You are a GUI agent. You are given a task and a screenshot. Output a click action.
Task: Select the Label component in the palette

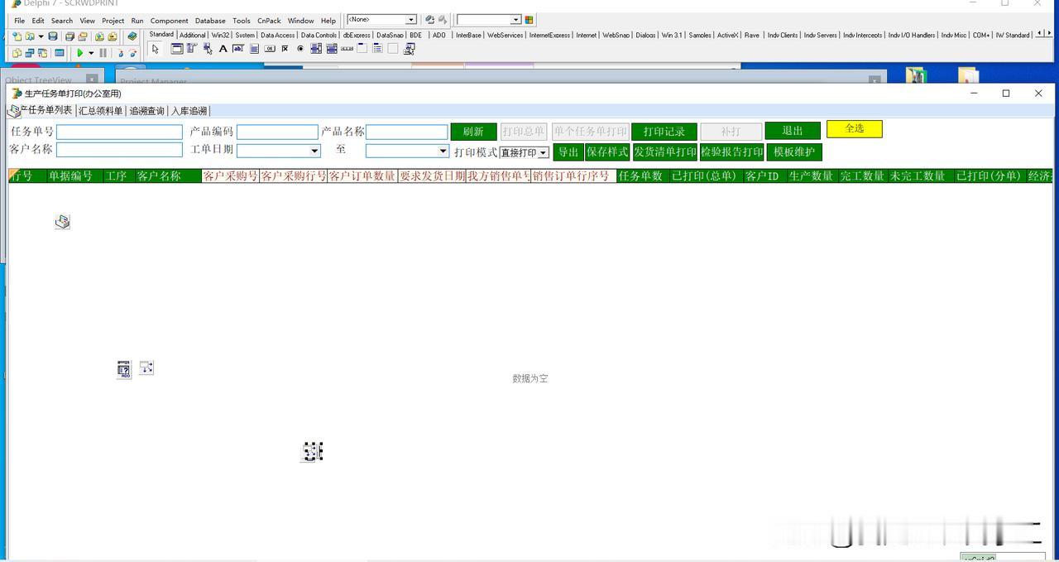tap(223, 49)
